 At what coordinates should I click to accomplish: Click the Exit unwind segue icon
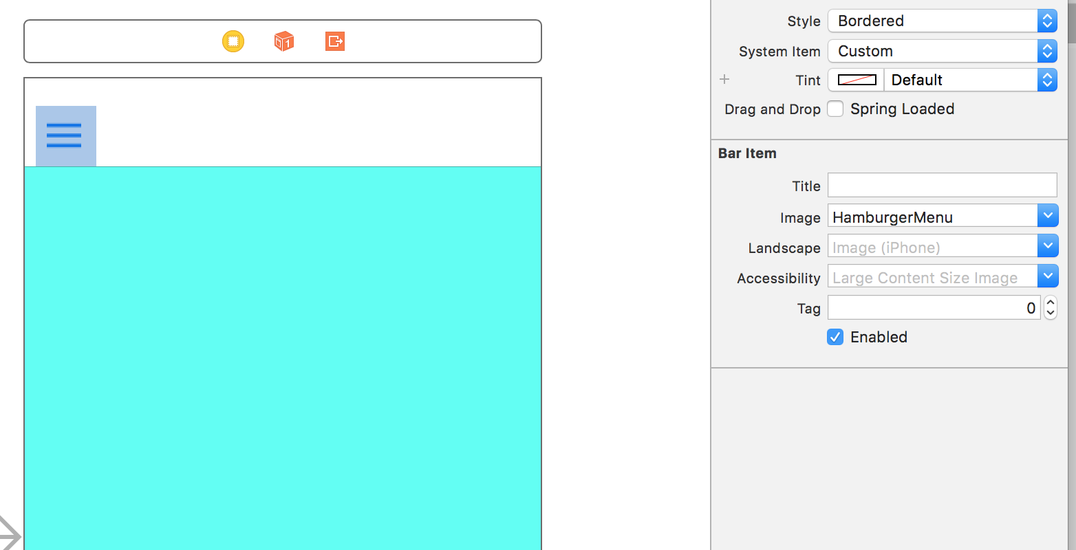tap(334, 41)
